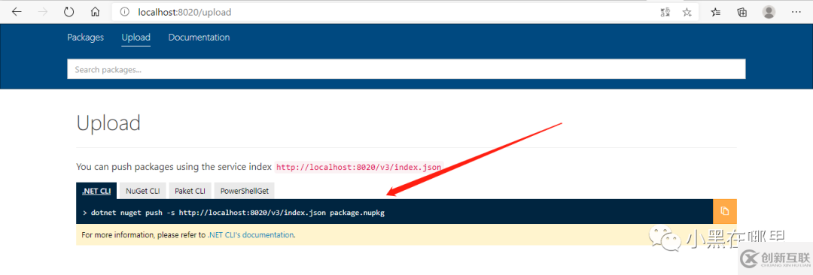View site information icon in address bar
This screenshot has width=813, height=275.
(124, 12)
